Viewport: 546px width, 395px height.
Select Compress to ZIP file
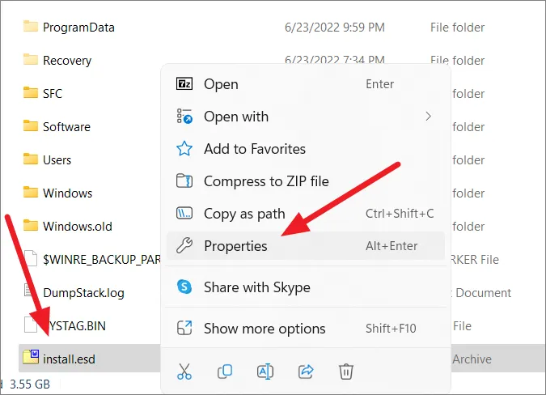click(266, 181)
